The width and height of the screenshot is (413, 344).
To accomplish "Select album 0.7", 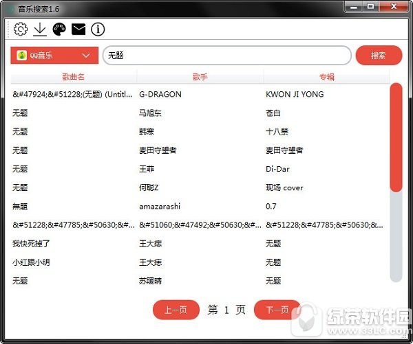I will [271, 206].
